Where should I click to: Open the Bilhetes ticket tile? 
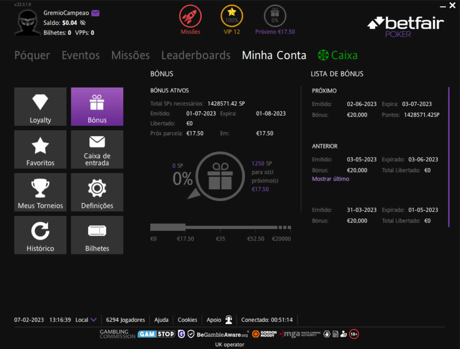(x=97, y=235)
